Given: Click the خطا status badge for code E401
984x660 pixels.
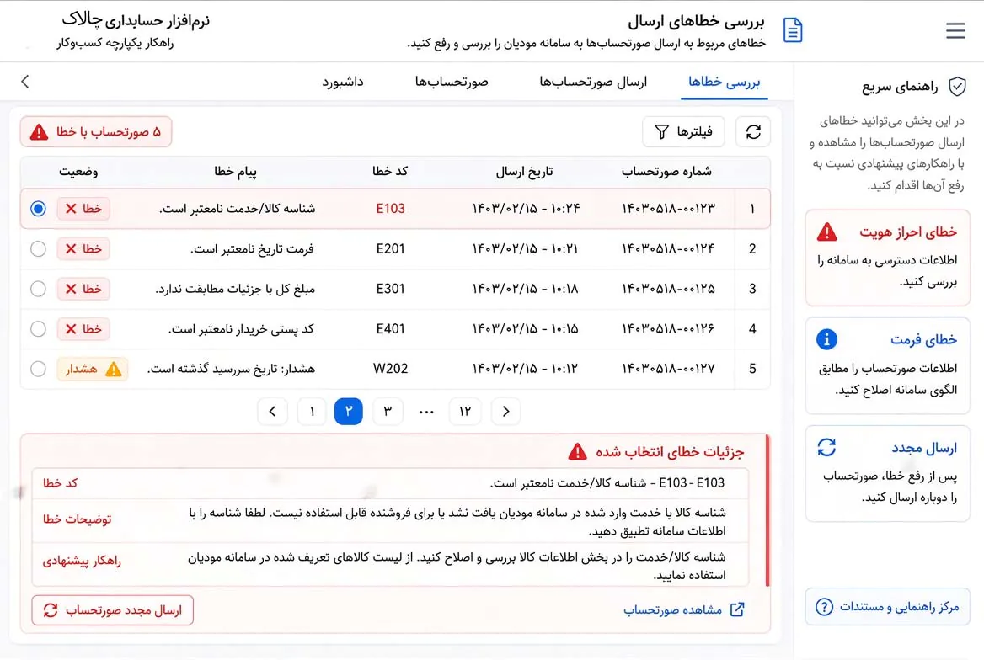Looking at the screenshot, I should point(83,329).
